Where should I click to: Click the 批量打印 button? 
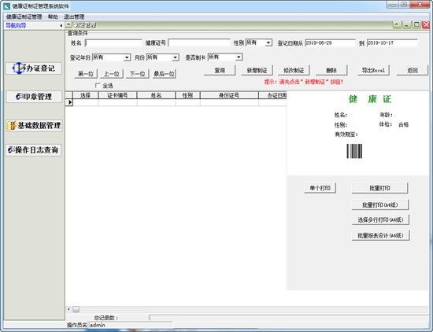point(379,188)
